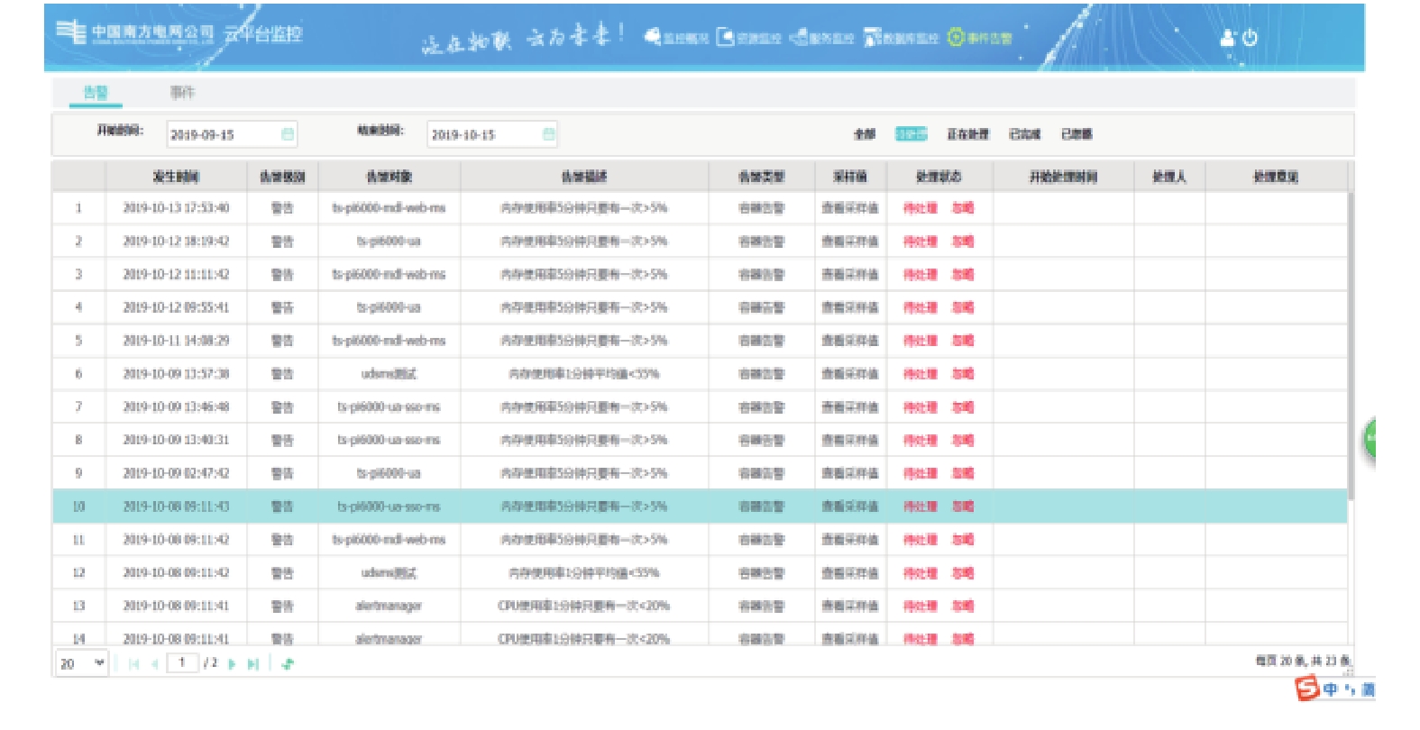Viewport: 1420px width, 730px height.
Task: Click 忽略 link in row 9
Action: (x=963, y=473)
